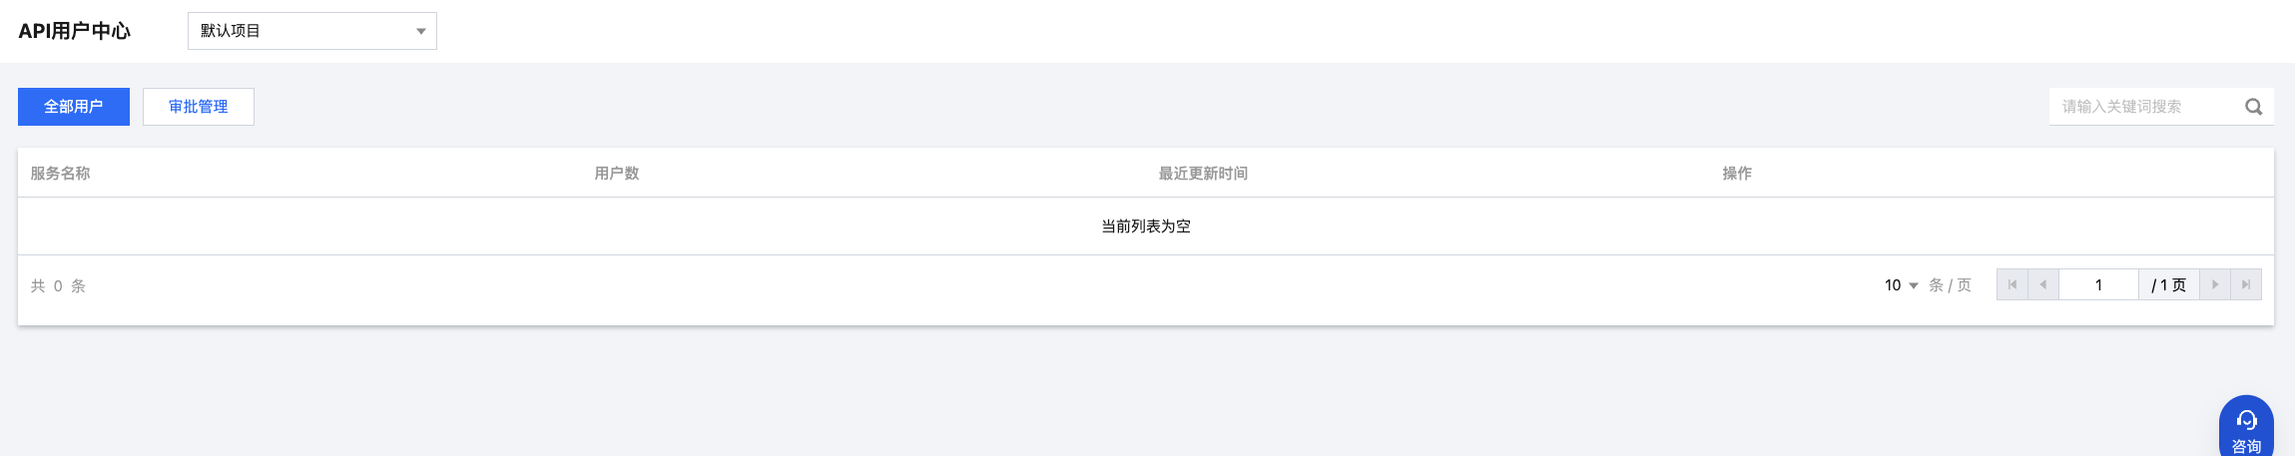This screenshot has width=2295, height=456.
Task: Go to the first page
Action: coord(2011,284)
